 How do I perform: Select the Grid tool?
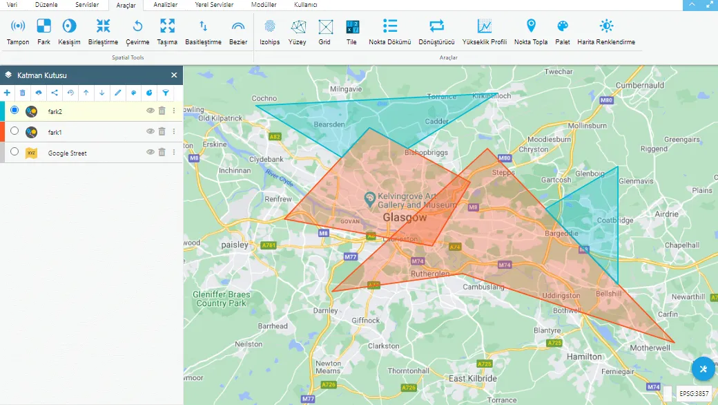pos(324,32)
